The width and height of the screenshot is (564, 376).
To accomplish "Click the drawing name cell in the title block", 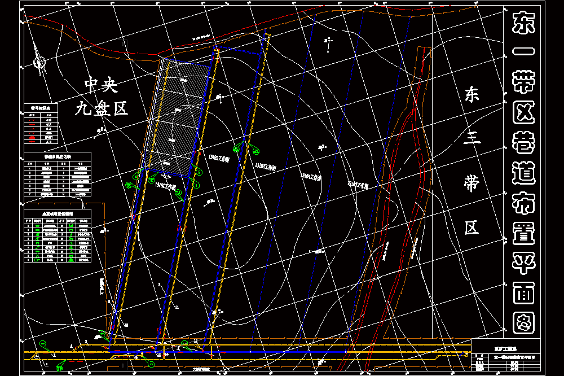I will (514, 357).
